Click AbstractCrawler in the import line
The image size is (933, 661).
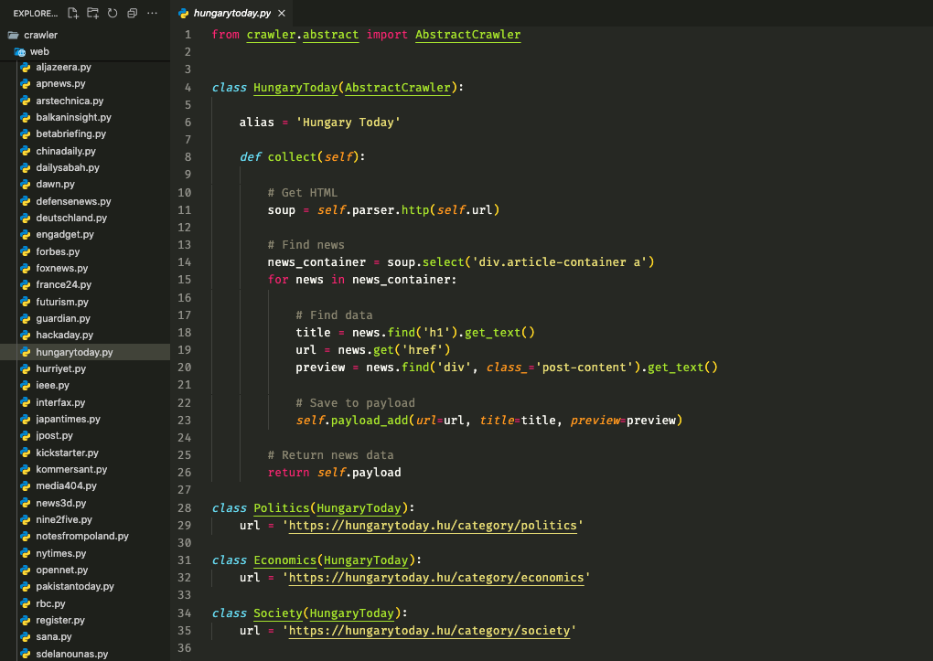pos(467,35)
